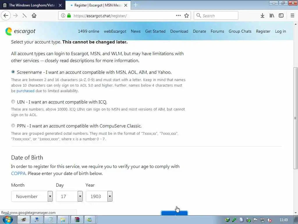Click the blue button at the page bottom

click(175, 213)
